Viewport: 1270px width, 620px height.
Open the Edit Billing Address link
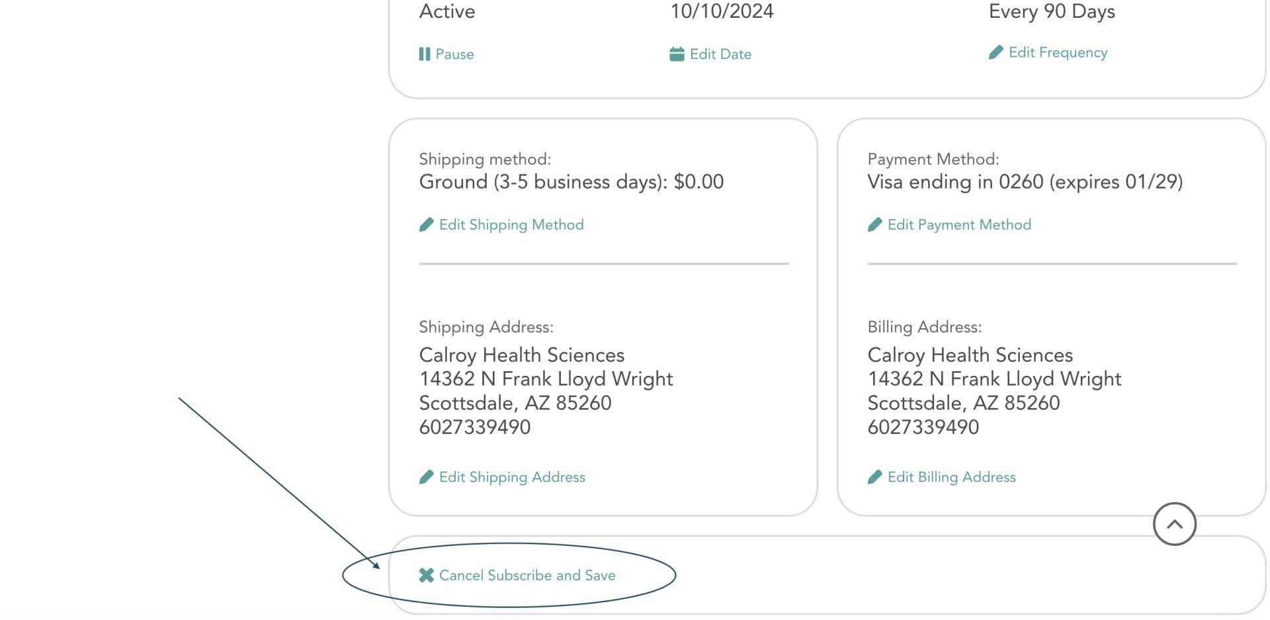pyautogui.click(x=951, y=477)
